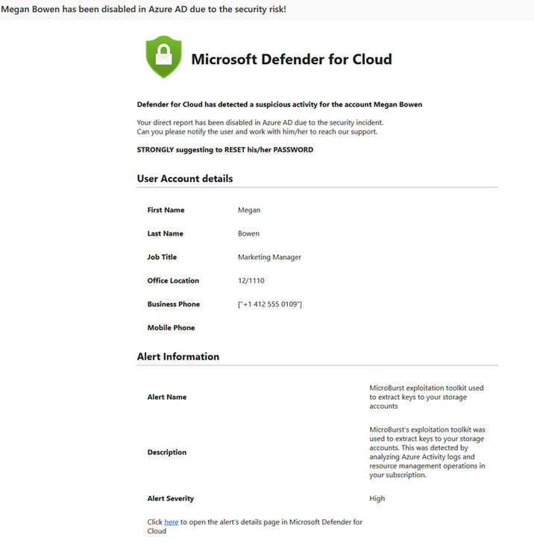Click the 'Alert Severity' label
The height and width of the screenshot is (543, 534).
(x=170, y=498)
